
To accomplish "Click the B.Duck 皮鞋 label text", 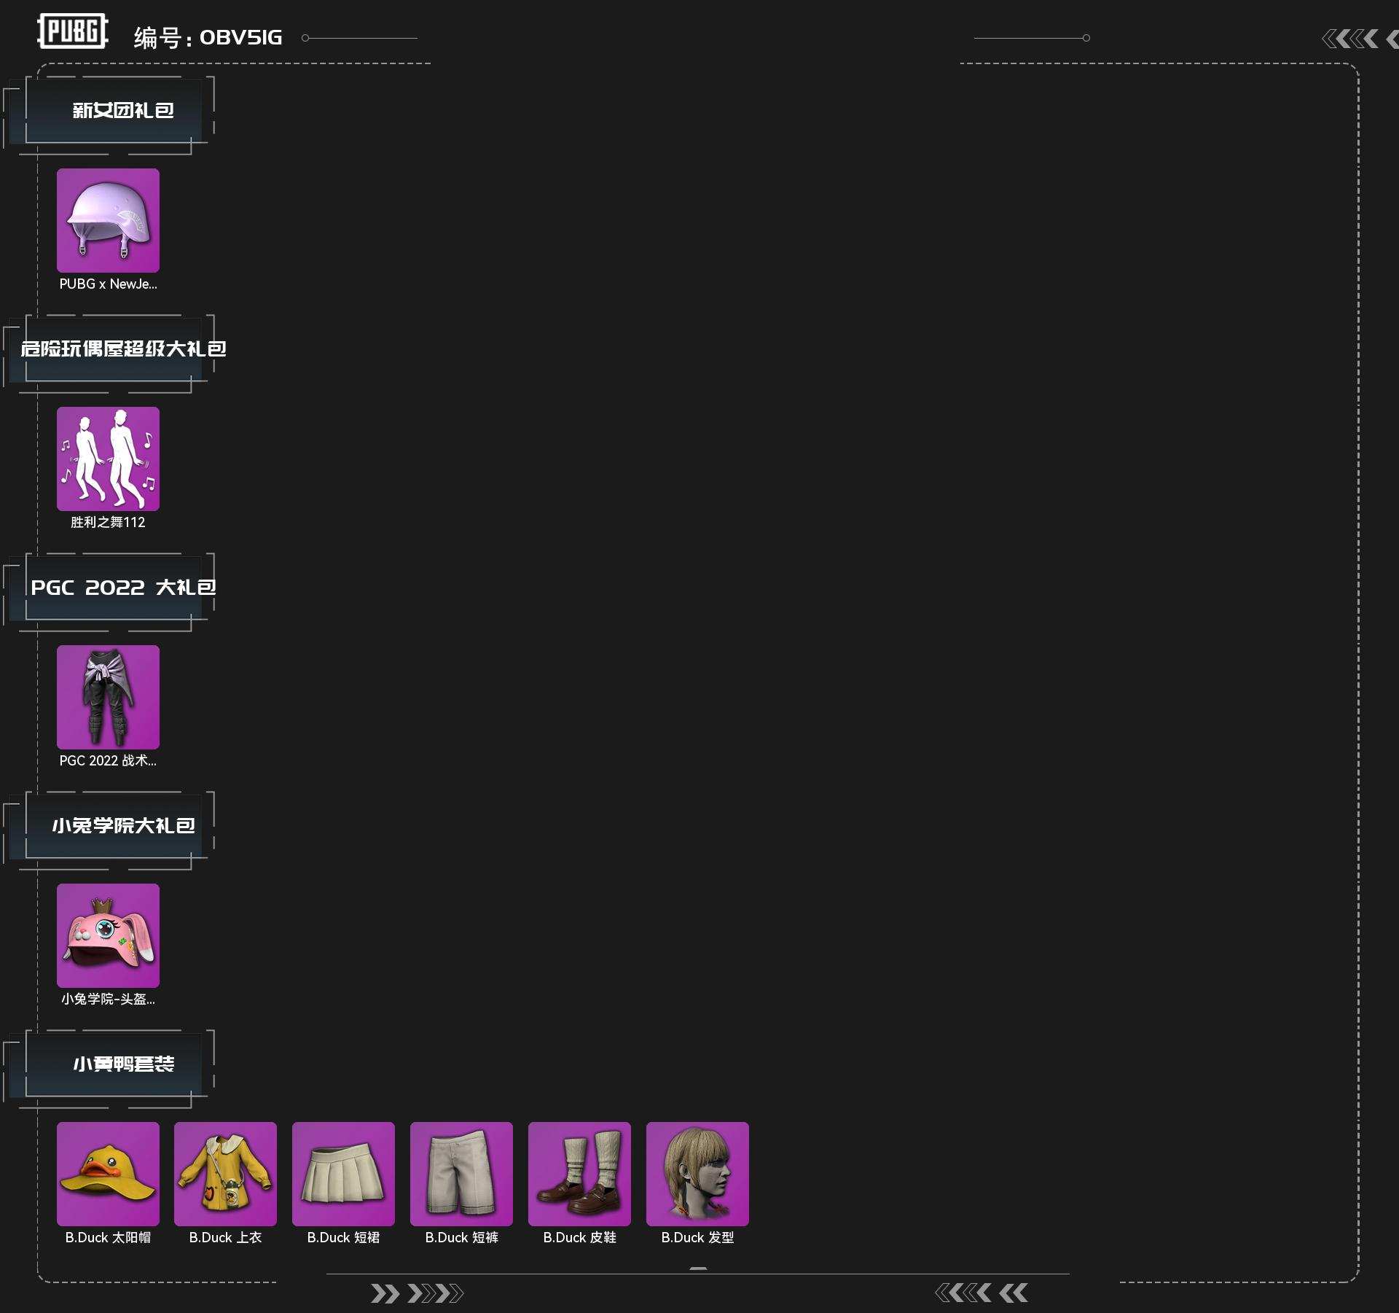I will [579, 1238].
